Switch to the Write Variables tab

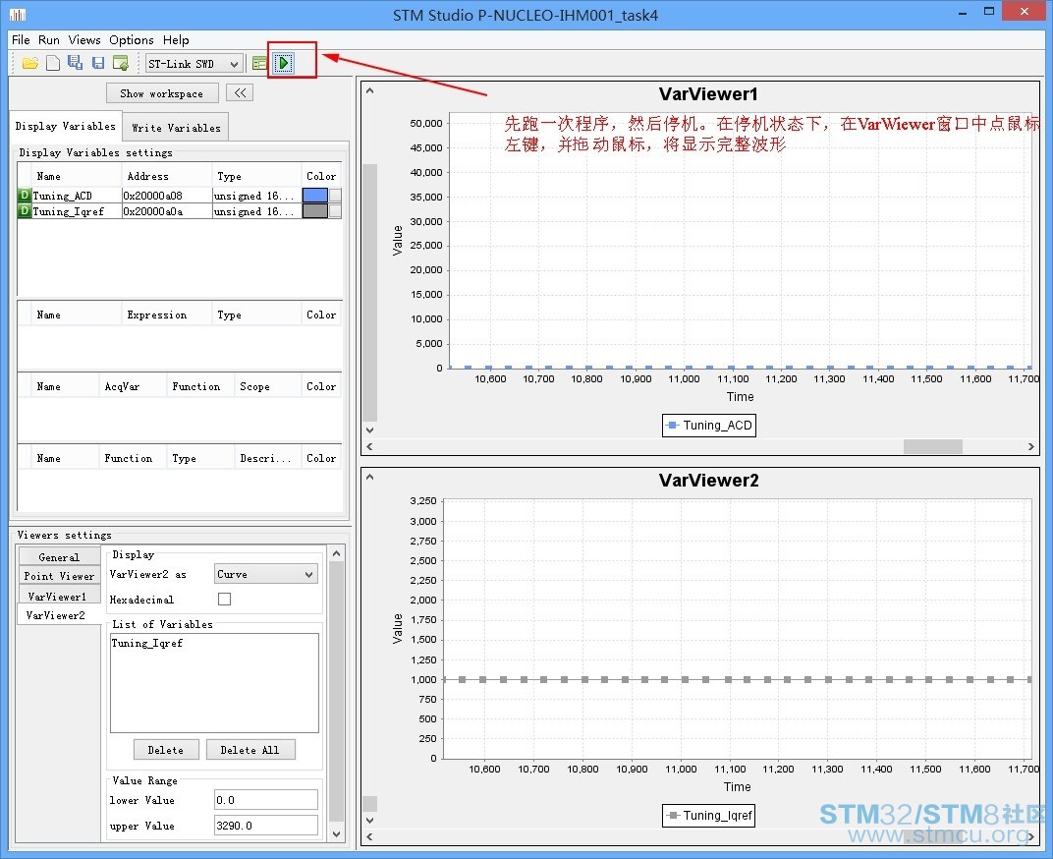(x=176, y=128)
